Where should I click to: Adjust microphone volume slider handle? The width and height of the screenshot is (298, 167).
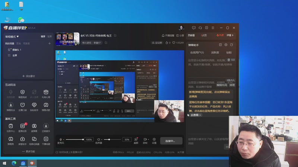pyautogui.click(x=83, y=140)
